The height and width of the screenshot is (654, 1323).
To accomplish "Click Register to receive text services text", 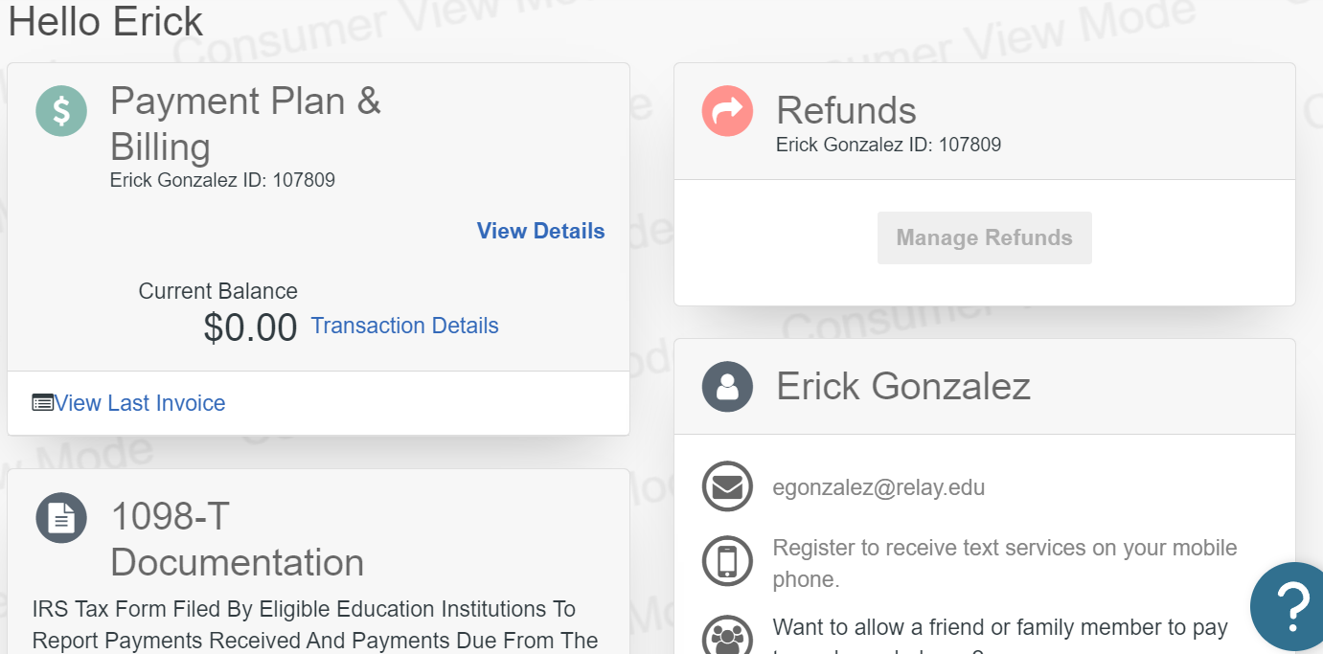I will [x=1005, y=563].
